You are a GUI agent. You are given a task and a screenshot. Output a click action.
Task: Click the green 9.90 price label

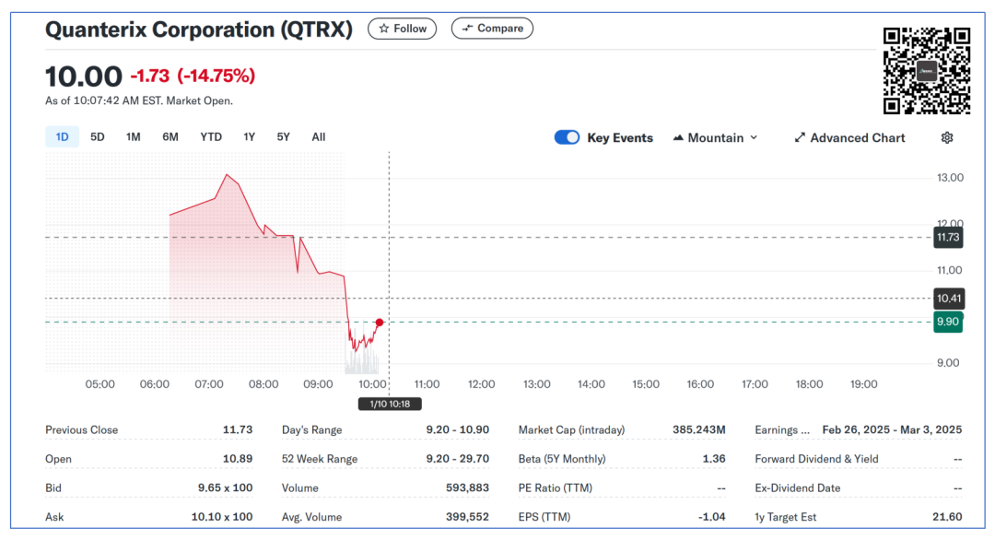click(948, 322)
